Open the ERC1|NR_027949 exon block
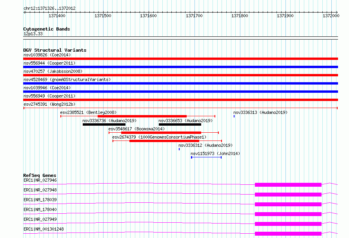Viewport: 349px width, 238px height. (288, 224)
